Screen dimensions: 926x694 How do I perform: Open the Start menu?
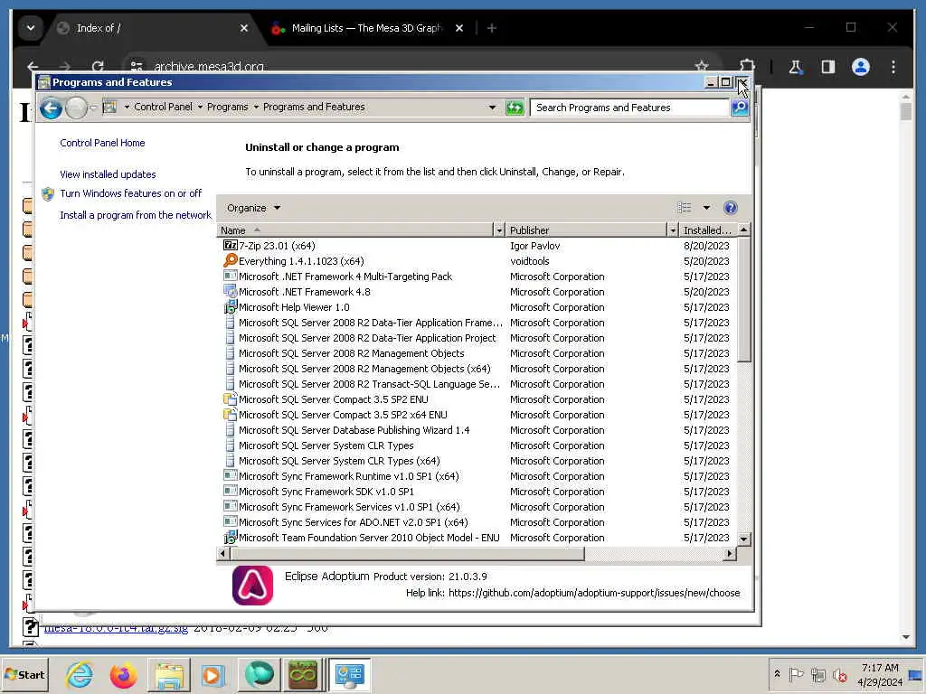24,674
